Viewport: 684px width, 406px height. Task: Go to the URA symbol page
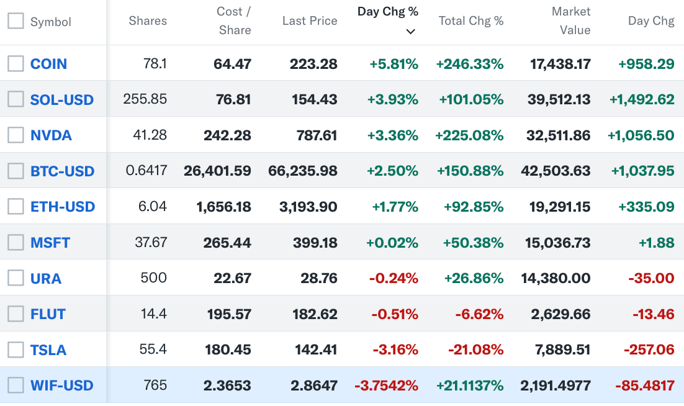pos(46,278)
